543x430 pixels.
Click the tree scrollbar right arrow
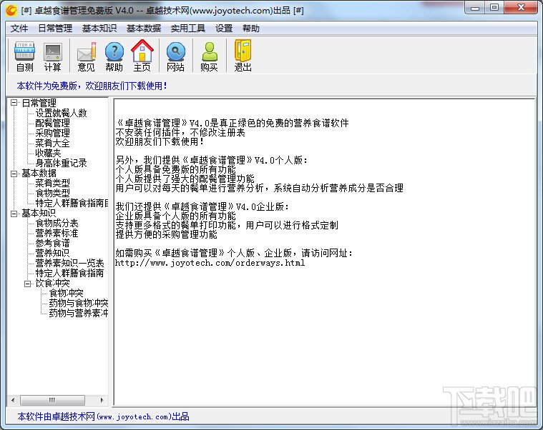[102, 400]
